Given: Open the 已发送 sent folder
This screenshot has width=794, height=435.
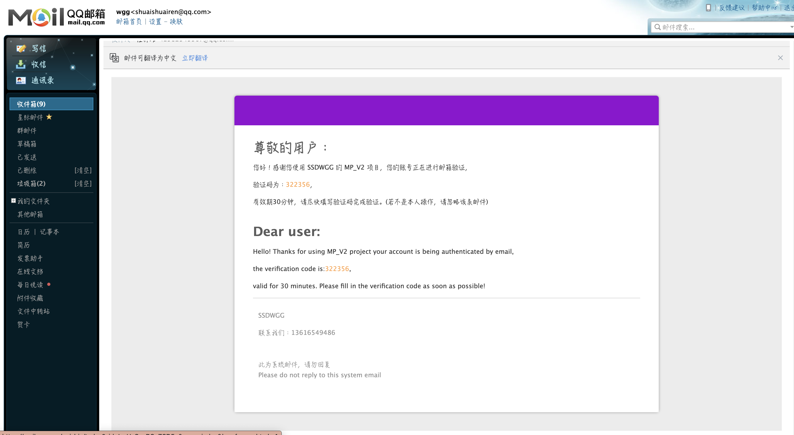Looking at the screenshot, I should coord(27,157).
